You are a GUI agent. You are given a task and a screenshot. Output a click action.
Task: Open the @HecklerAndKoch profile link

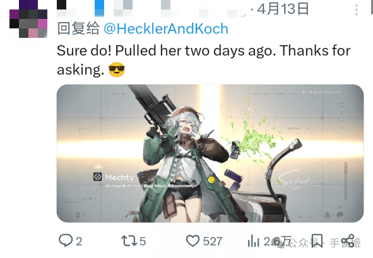coord(166,28)
